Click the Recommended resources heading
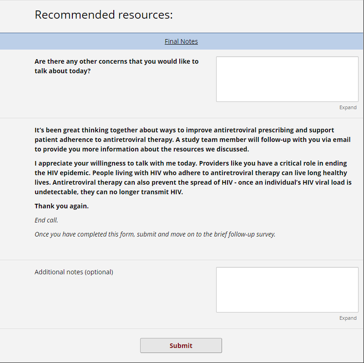This screenshot has width=364, height=363. 104,15
